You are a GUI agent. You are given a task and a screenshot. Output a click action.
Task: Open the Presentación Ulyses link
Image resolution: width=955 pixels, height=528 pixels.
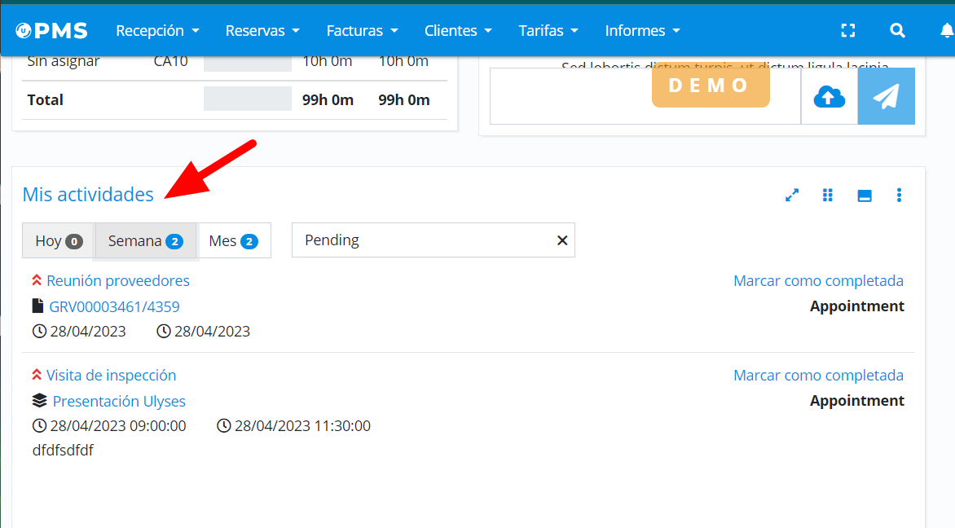pyautogui.click(x=119, y=402)
